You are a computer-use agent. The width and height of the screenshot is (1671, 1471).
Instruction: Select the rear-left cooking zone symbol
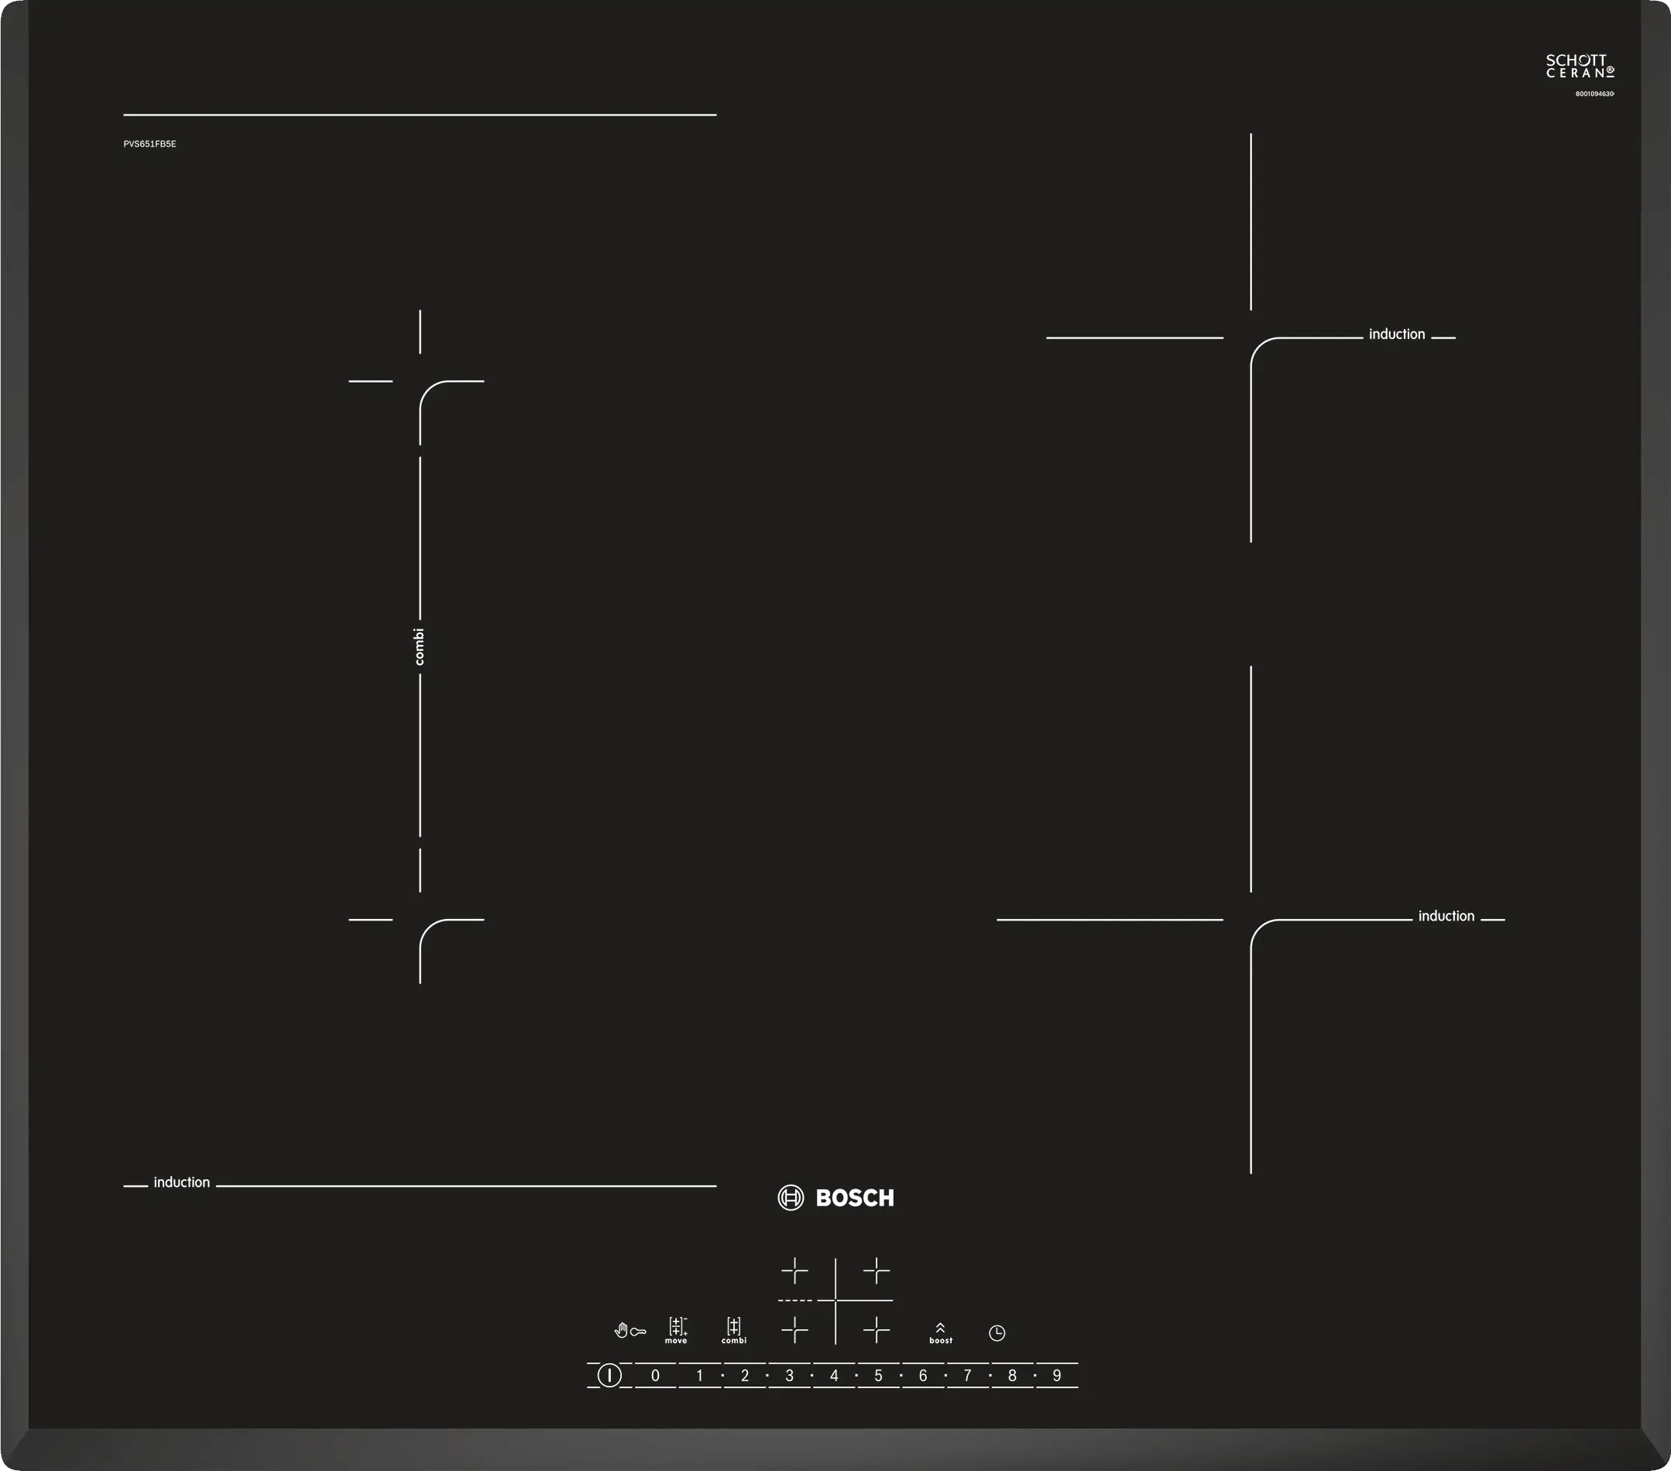coord(794,1270)
